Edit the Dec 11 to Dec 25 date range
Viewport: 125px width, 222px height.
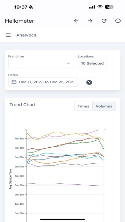(43, 82)
